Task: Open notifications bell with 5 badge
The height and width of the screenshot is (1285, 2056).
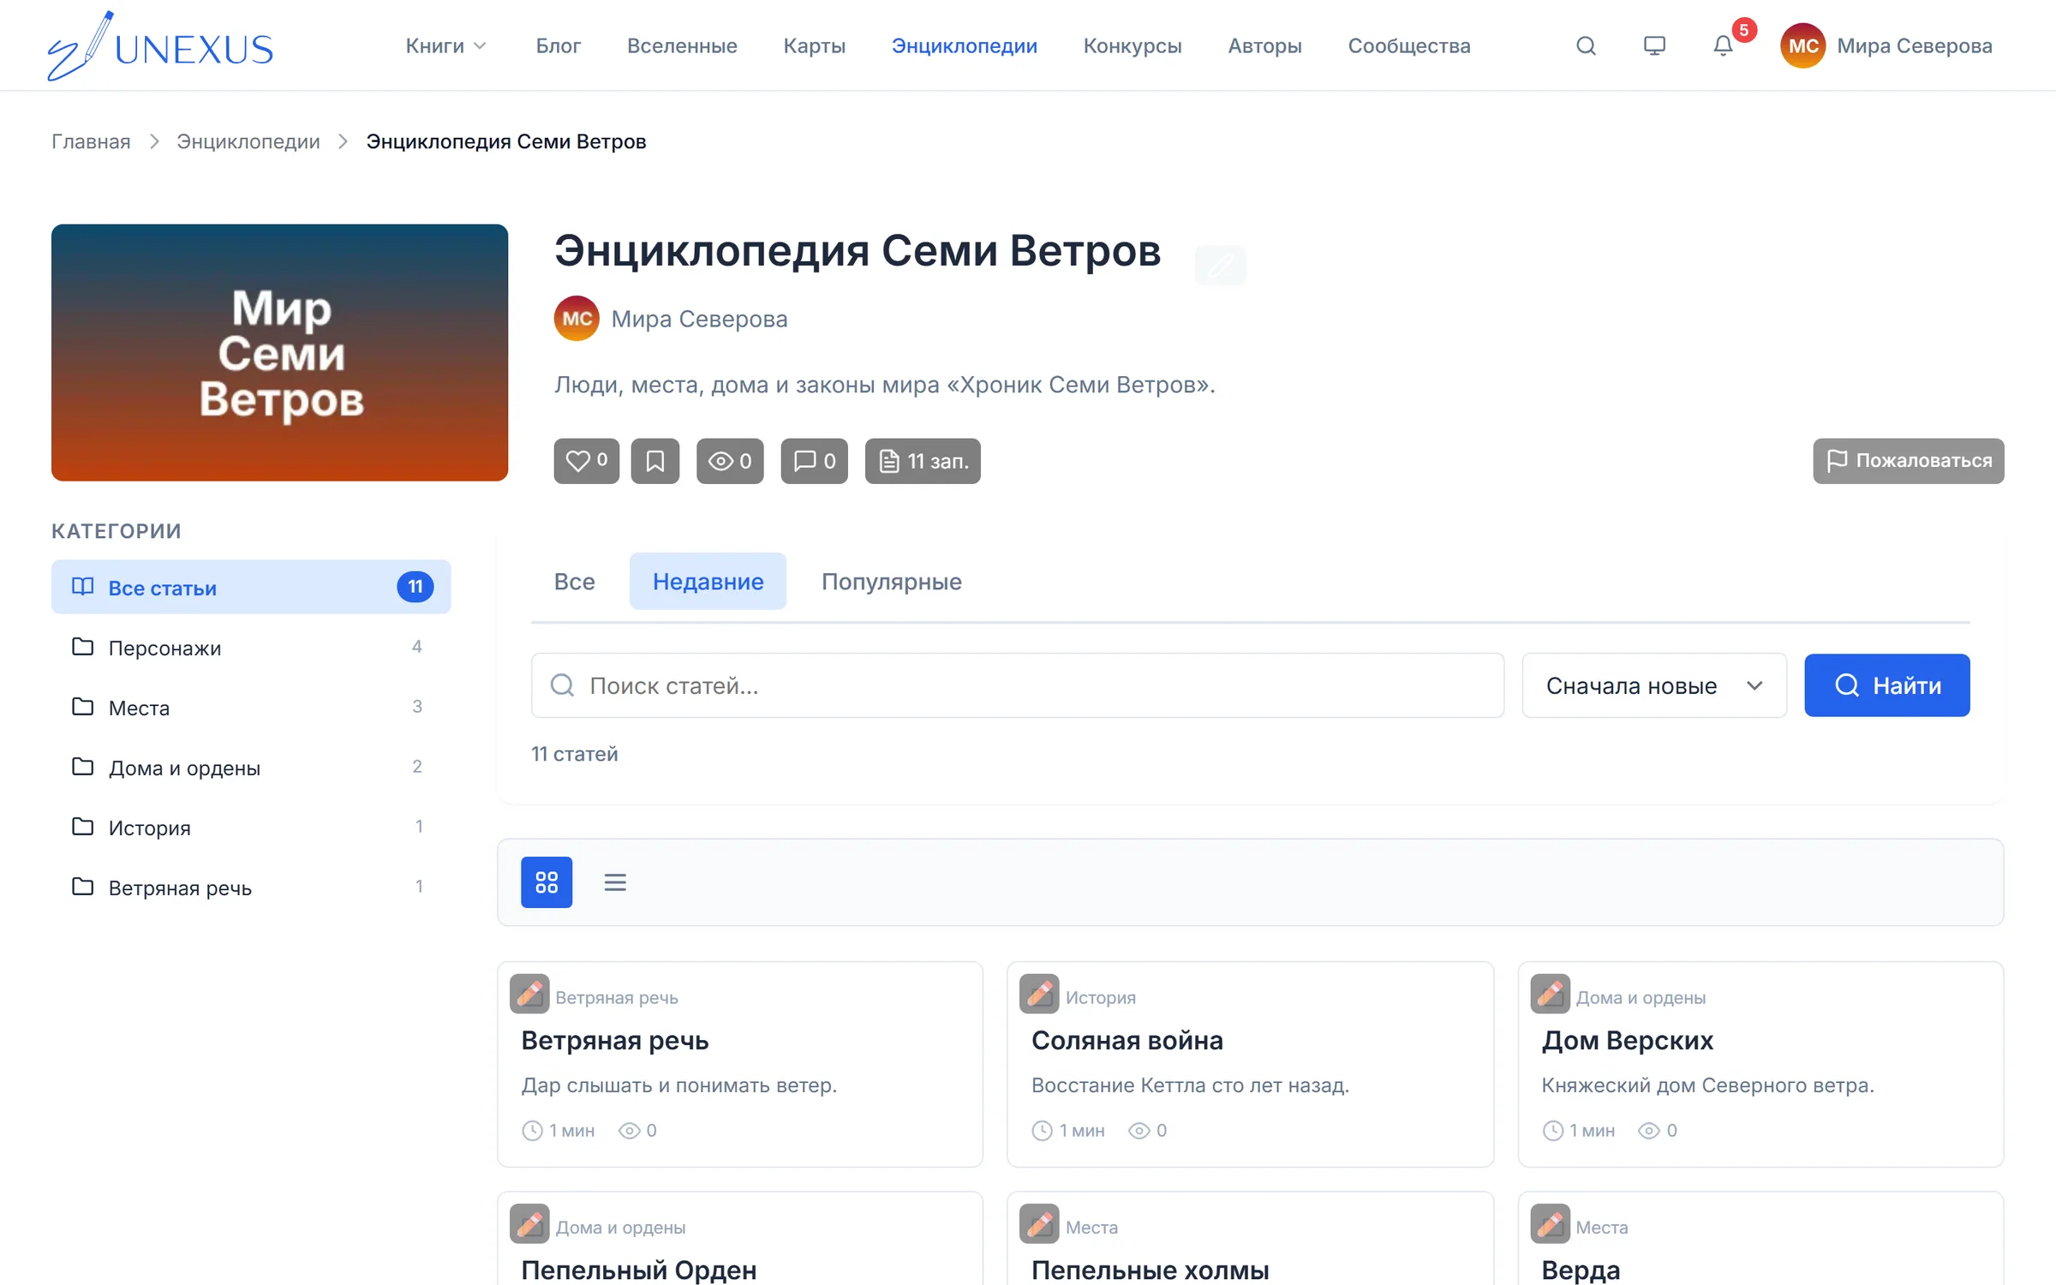Action: [x=1724, y=45]
